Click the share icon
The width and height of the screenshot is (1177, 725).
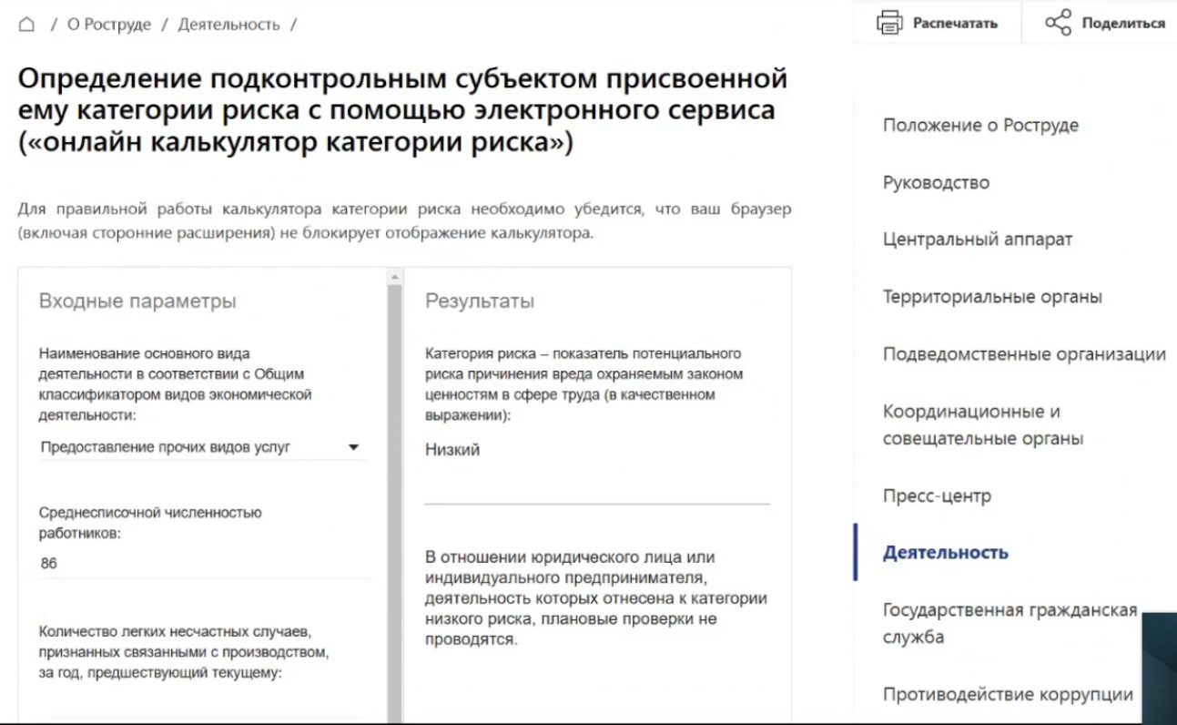1058,23
